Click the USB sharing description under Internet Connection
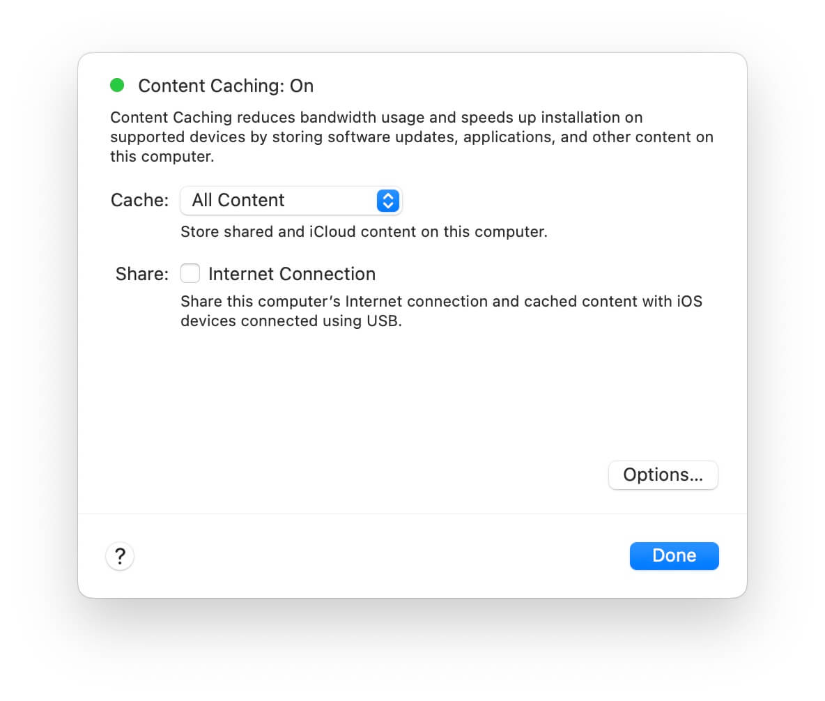 click(x=442, y=311)
